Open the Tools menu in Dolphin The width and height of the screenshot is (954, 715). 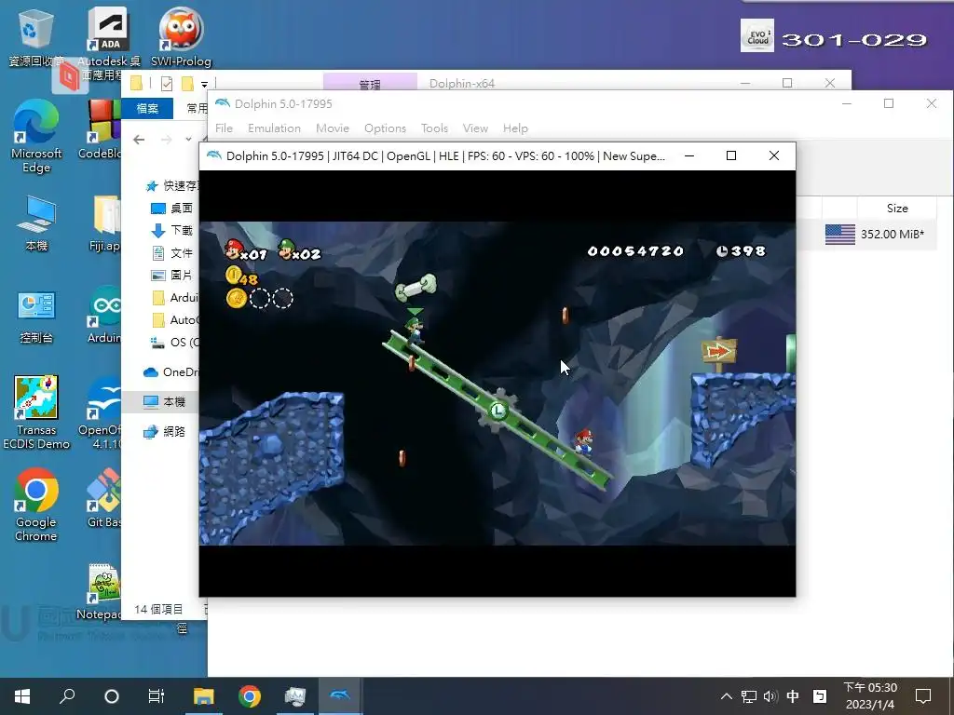[x=434, y=128]
